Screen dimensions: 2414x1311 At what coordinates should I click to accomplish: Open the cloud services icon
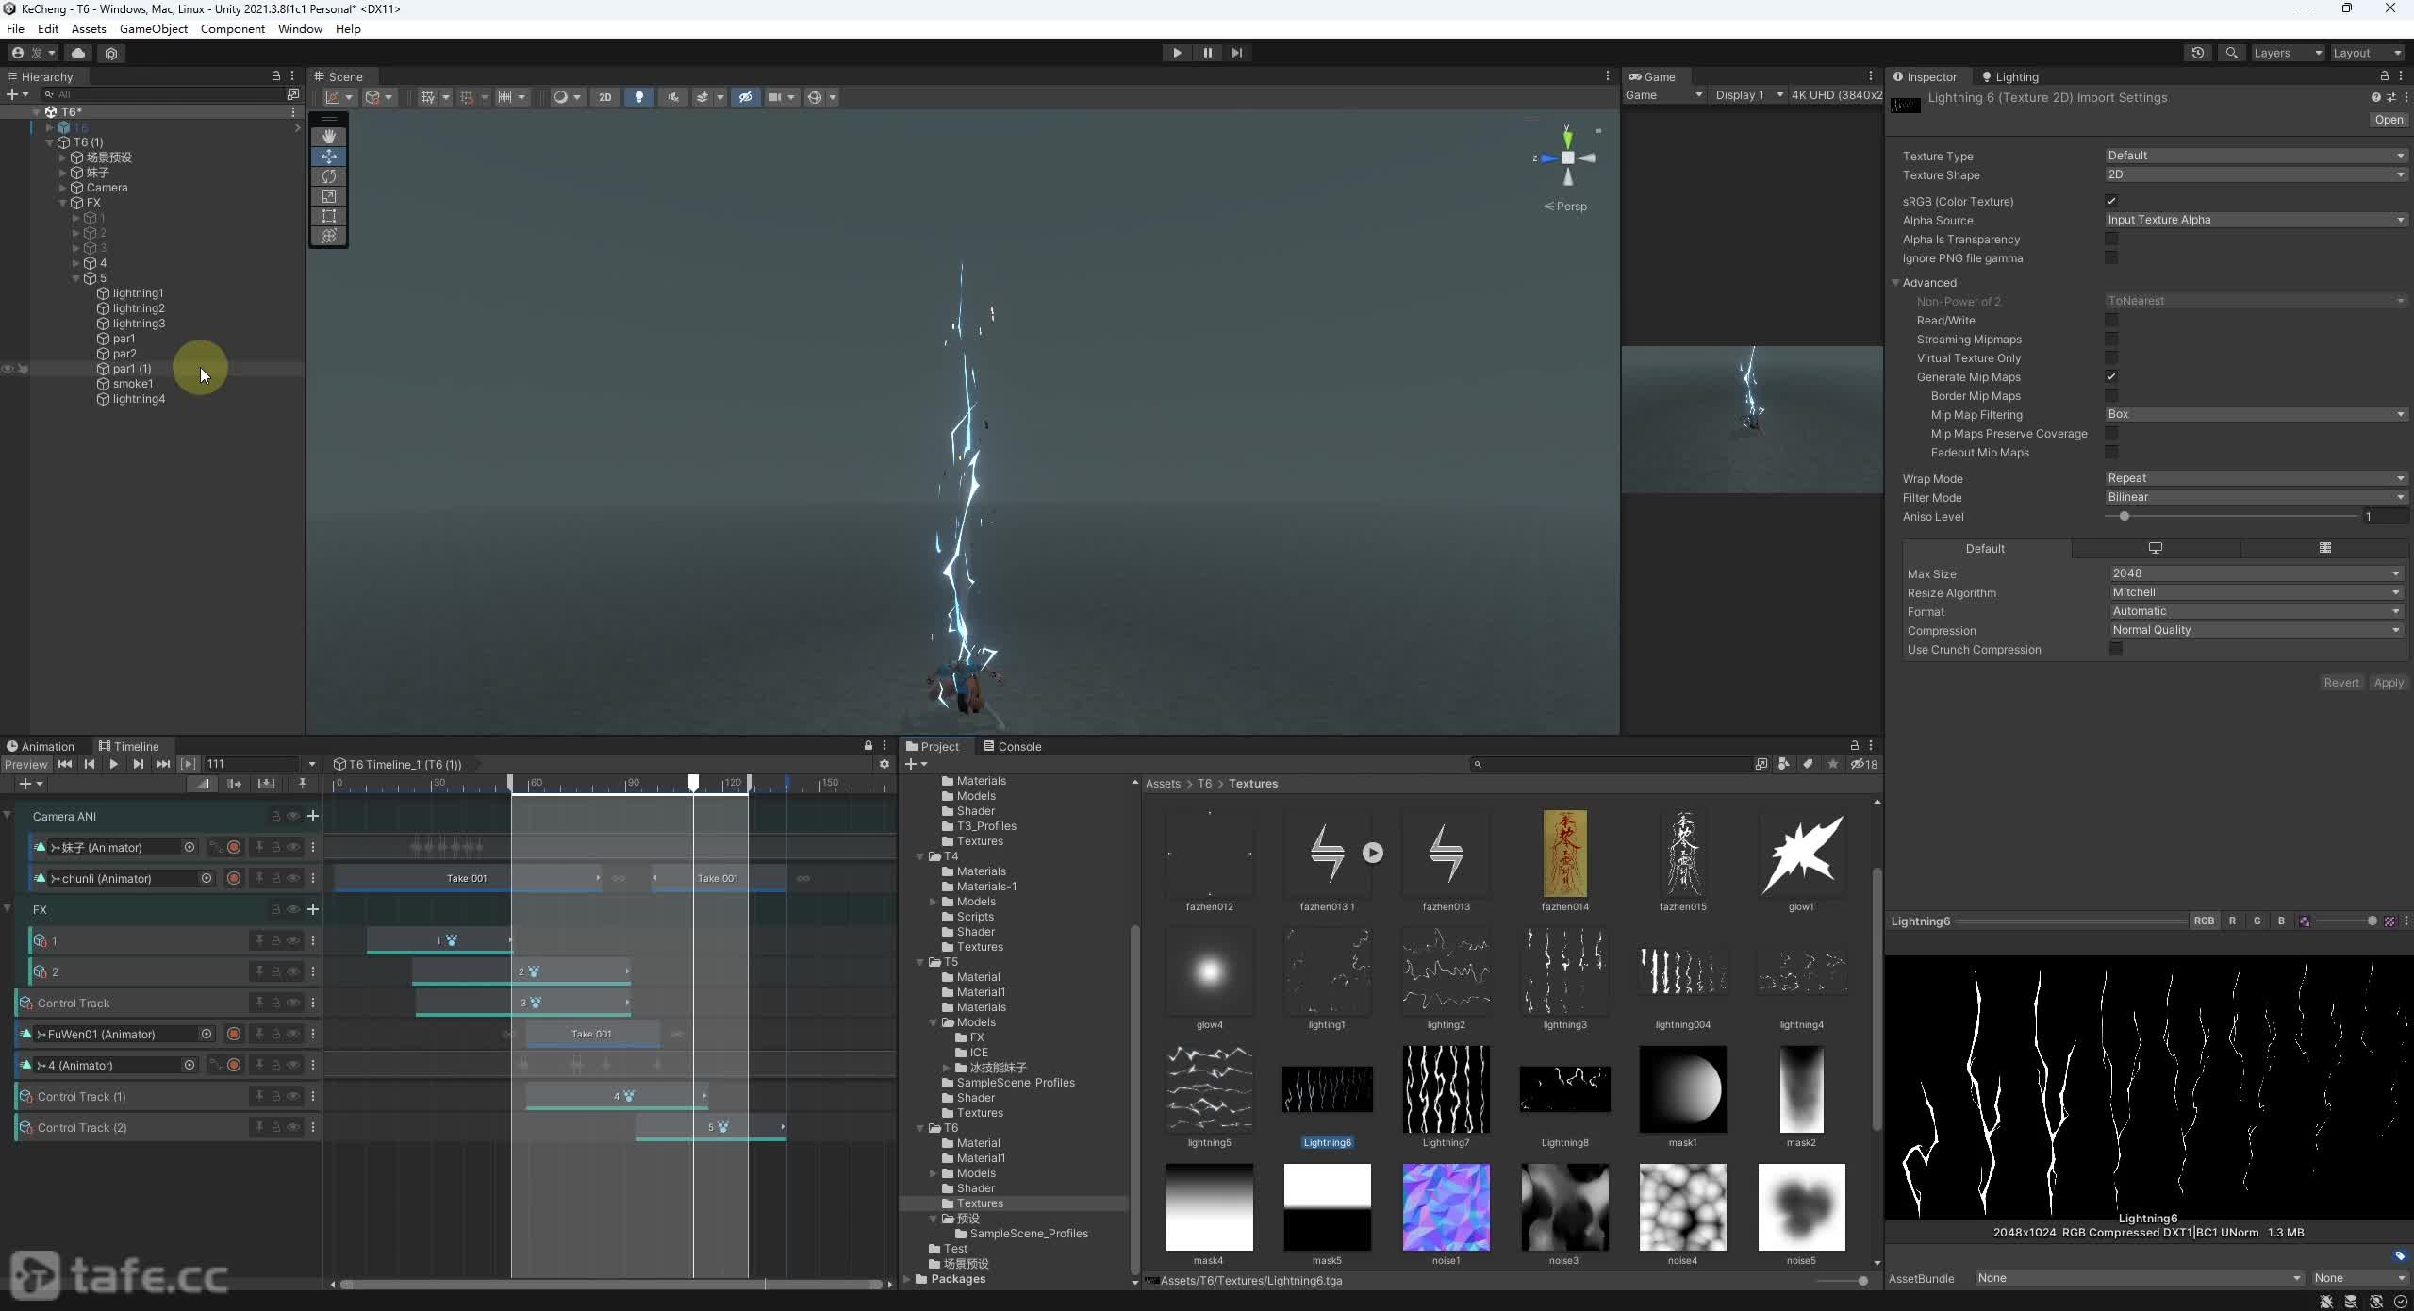coord(78,53)
